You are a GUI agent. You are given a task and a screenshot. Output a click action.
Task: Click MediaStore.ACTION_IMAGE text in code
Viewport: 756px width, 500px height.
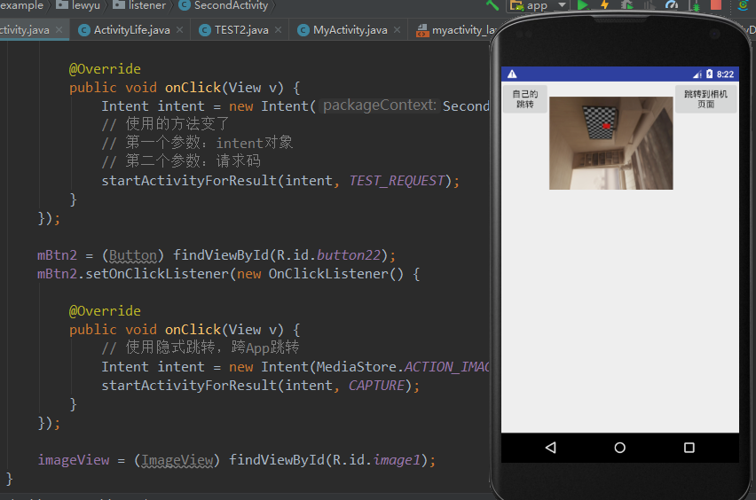403,367
